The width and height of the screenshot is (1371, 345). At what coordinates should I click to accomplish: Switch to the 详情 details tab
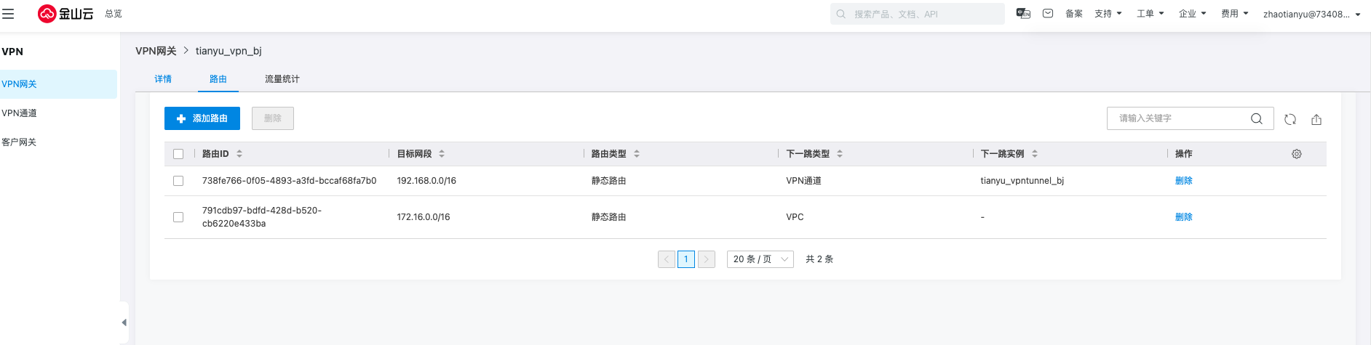(x=163, y=79)
